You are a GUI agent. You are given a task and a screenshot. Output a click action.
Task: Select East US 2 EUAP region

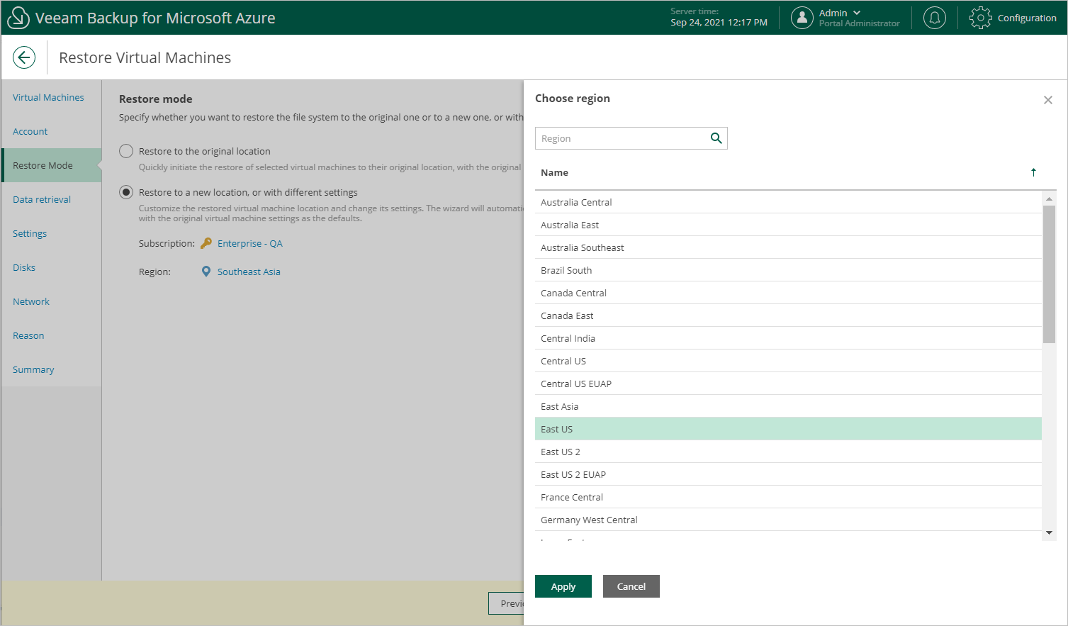click(x=788, y=474)
